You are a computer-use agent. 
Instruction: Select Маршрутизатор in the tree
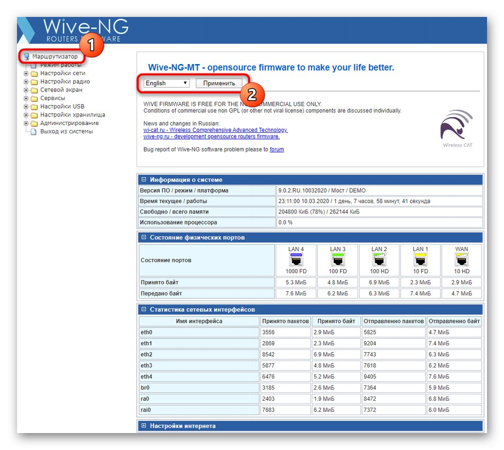click(x=55, y=57)
